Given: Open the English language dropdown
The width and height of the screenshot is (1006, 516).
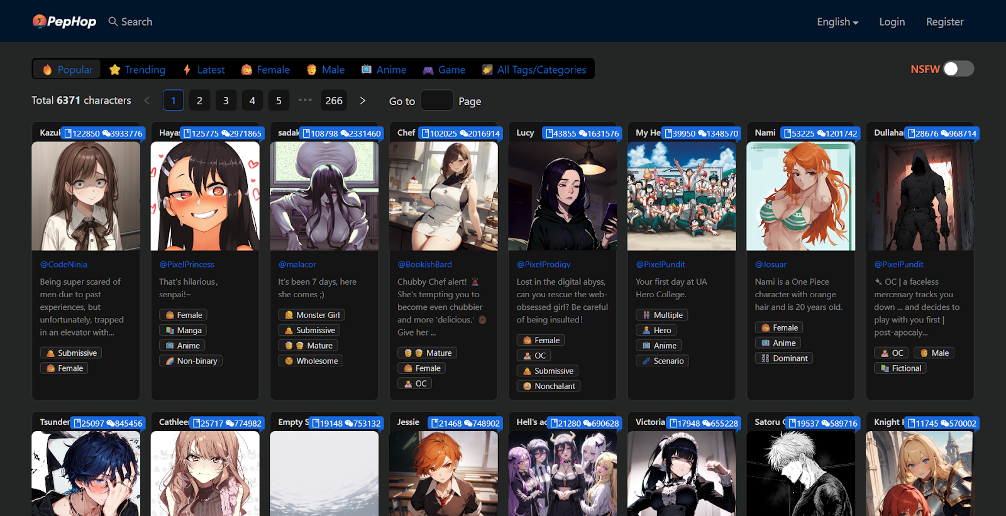Looking at the screenshot, I should coord(837,22).
